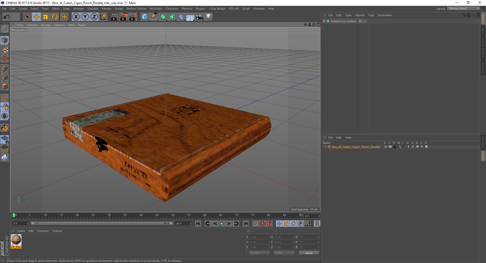
Task: Add a Floor environment object
Action: 190,17
